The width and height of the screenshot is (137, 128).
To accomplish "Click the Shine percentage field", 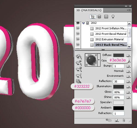I will coord(119,97).
